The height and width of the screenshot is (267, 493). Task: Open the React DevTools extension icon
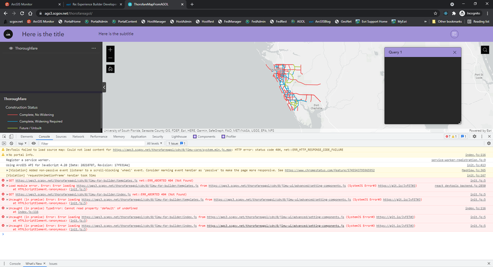(x=446, y=13)
